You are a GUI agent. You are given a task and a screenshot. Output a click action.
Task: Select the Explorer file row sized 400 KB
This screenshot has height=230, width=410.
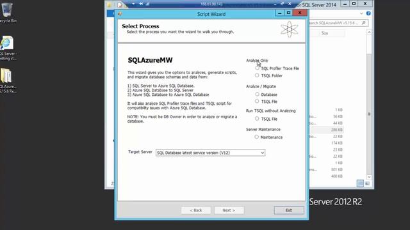(327, 176)
